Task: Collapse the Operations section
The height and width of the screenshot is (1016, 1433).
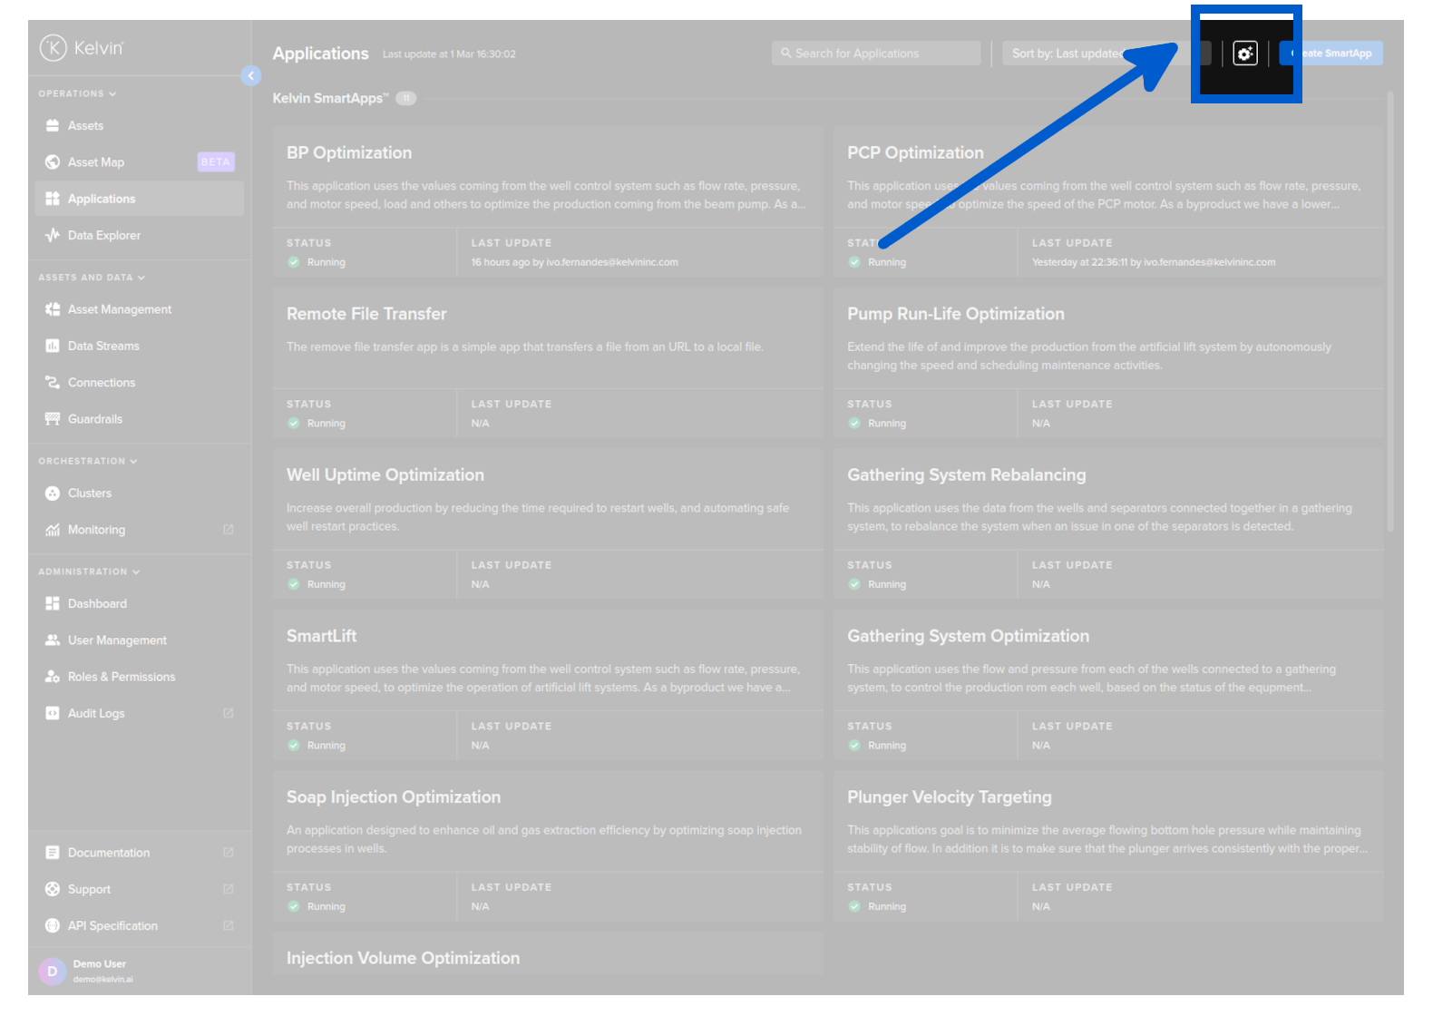Action: click(77, 93)
